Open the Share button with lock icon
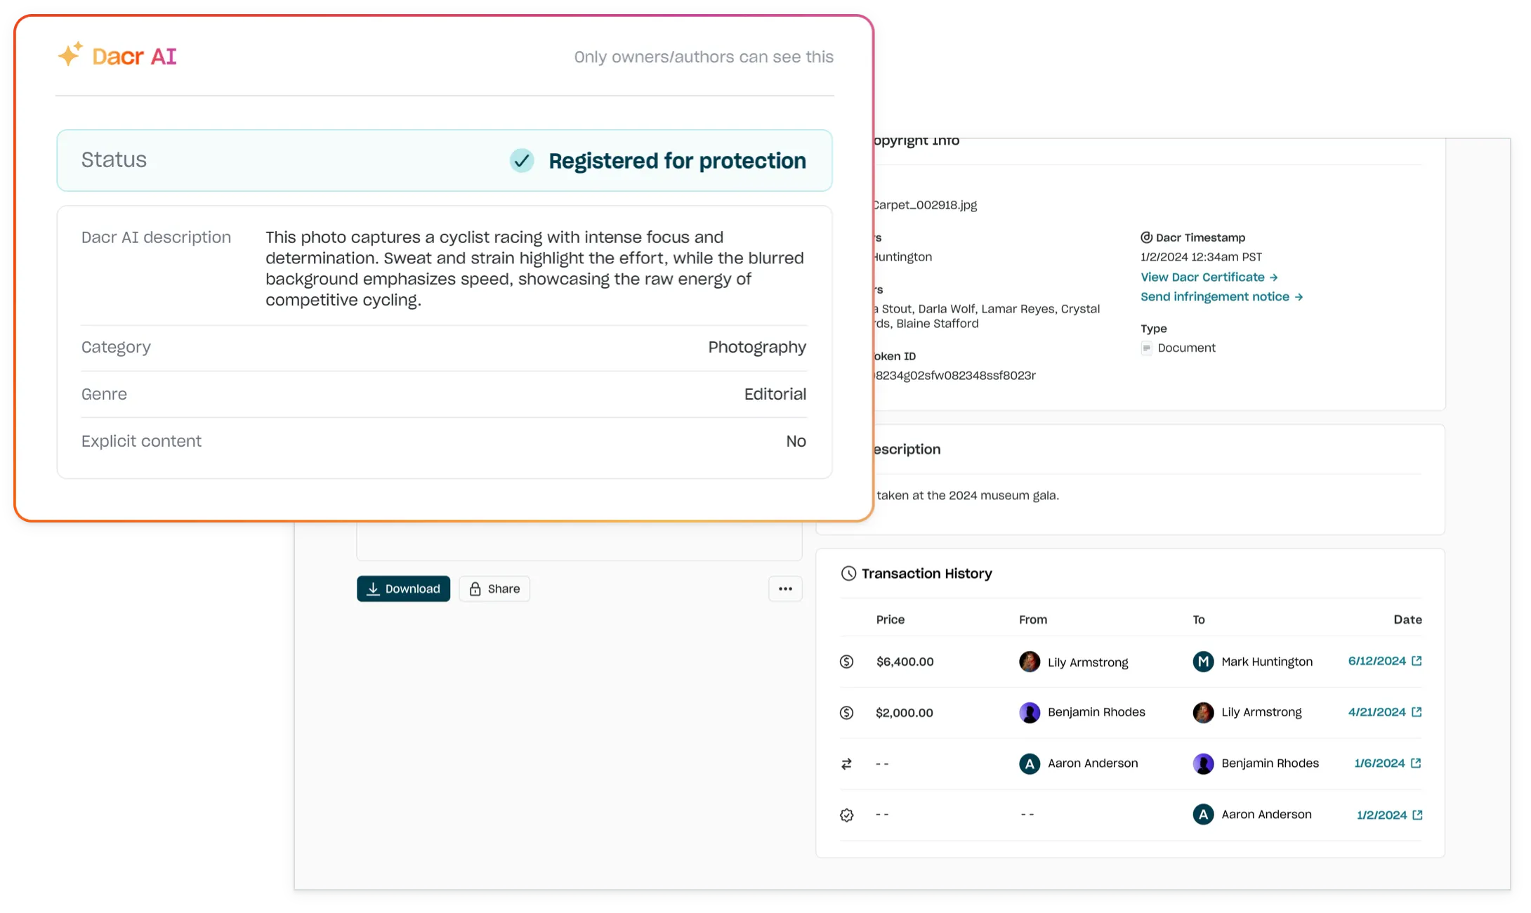1531x913 pixels. [494, 589]
